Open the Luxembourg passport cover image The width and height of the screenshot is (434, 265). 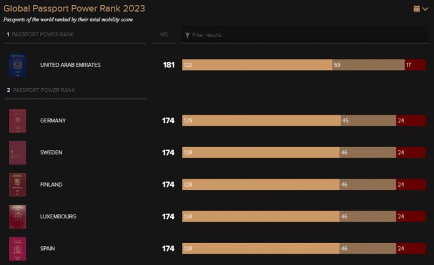point(17,217)
